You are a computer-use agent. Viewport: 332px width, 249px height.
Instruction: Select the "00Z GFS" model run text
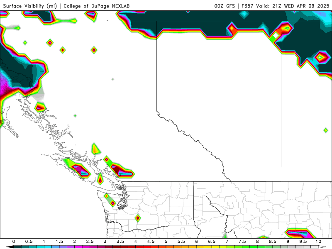click(225, 6)
